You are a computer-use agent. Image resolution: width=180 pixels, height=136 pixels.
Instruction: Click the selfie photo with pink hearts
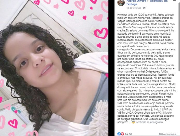(x=54, y=68)
